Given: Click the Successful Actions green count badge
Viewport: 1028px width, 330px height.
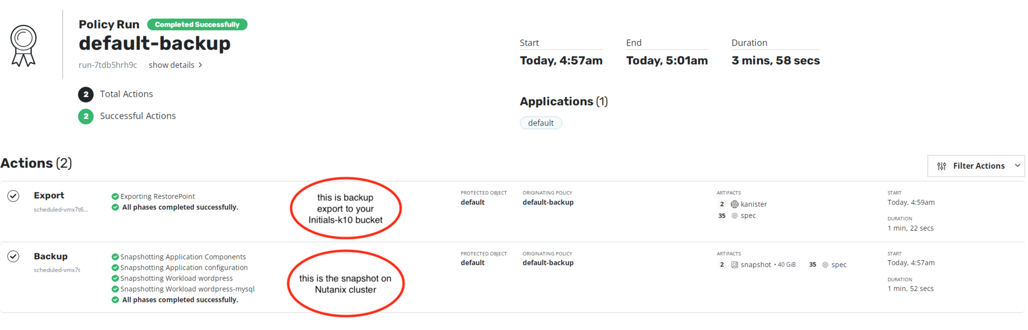Looking at the screenshot, I should click(86, 116).
